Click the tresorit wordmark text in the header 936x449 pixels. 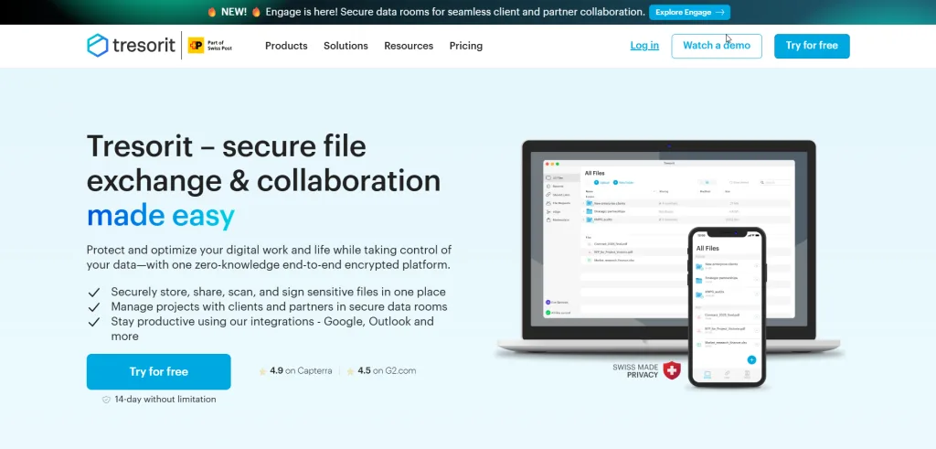tap(144, 46)
